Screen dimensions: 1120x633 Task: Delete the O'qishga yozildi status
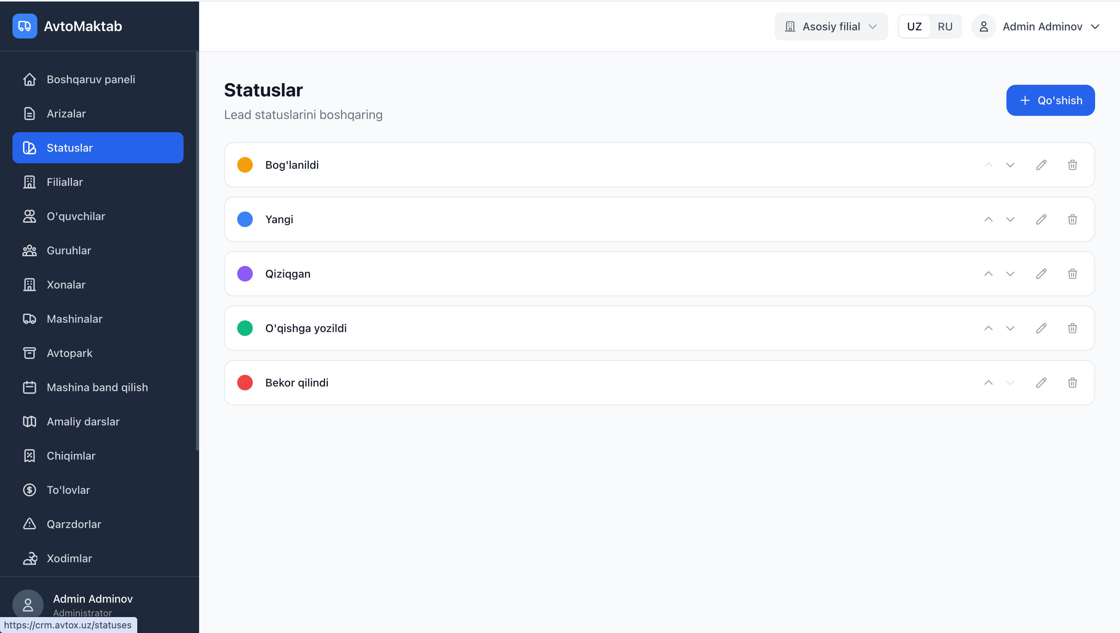click(1072, 328)
